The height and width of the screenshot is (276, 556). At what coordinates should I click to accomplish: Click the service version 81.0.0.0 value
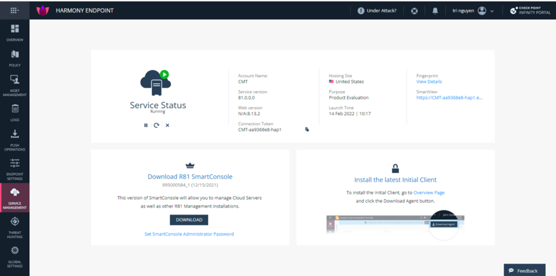pos(246,98)
